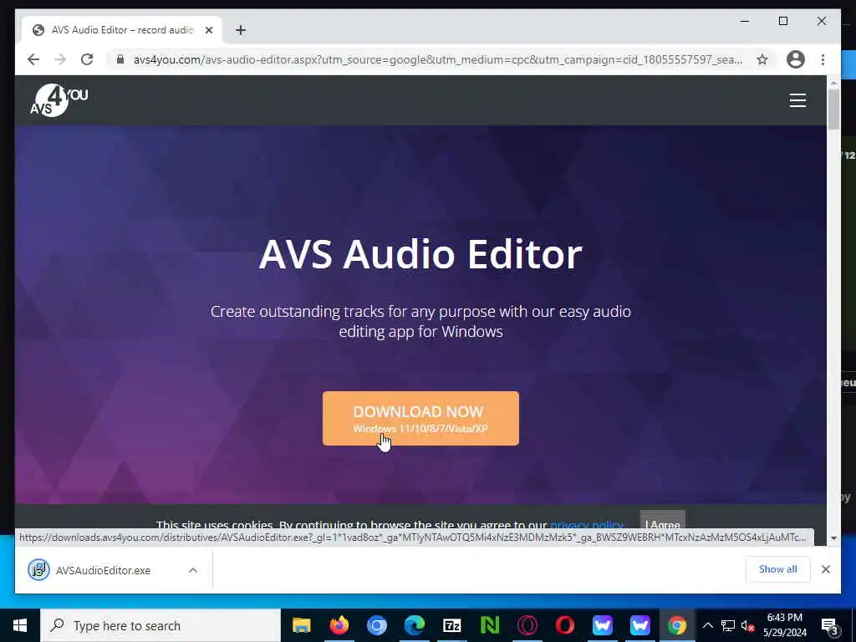Click the forward navigation arrow
The height and width of the screenshot is (642, 856).
coord(60,59)
